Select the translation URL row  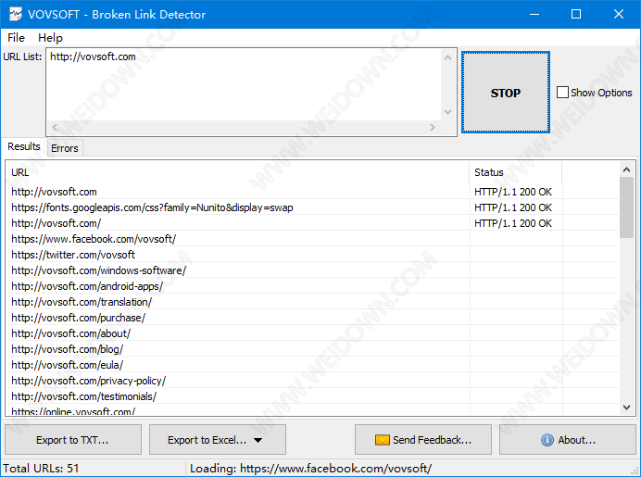[x=312, y=302]
